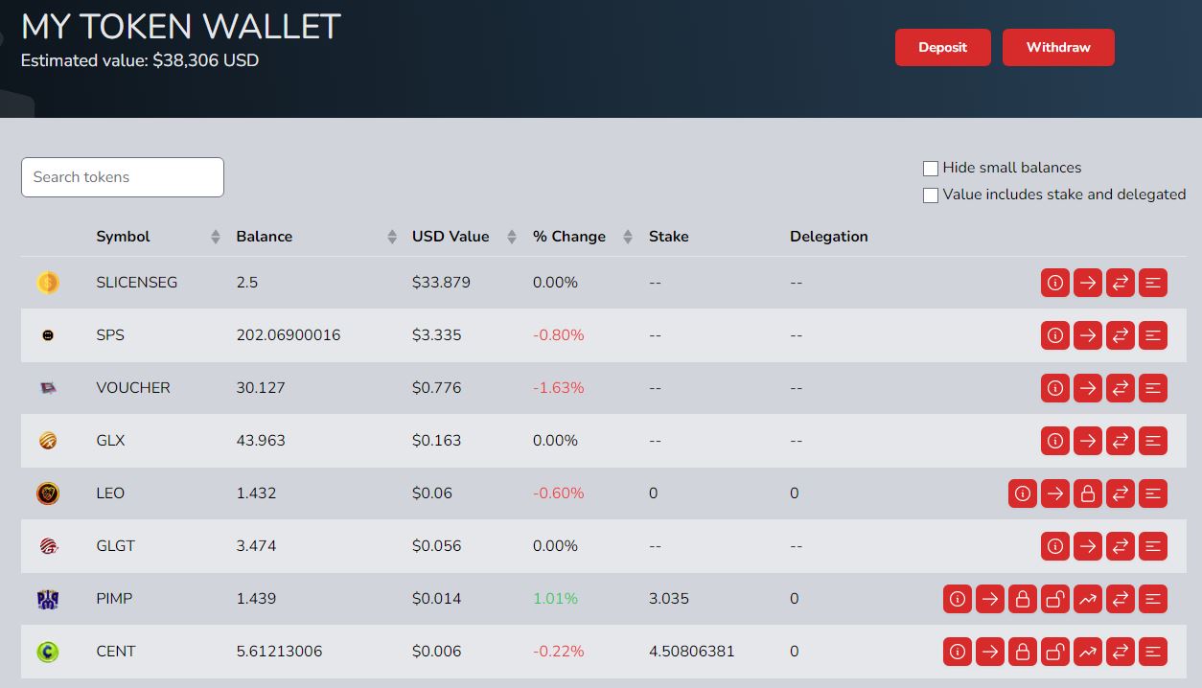Click the closed lock icon for CENT
Image resolution: width=1202 pixels, height=688 pixels.
[1022, 652]
